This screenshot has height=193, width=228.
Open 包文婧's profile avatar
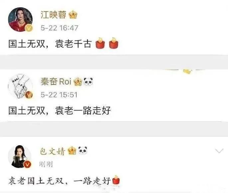tap(20, 156)
